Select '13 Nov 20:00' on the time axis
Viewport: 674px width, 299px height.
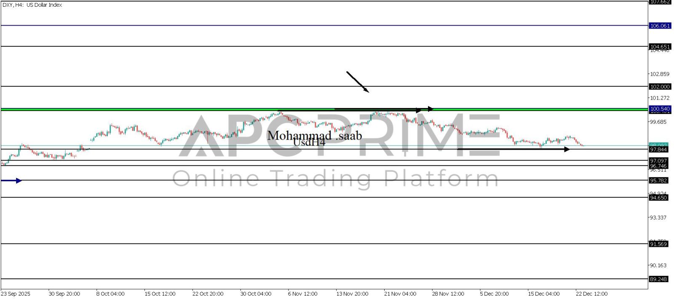[352, 294]
